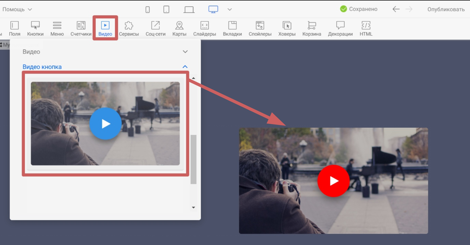Open device breakpoints dropdown arrow
Viewport: 470px width, 245px height.
[x=230, y=10]
